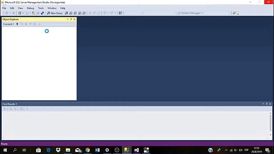
Task: Click the Find in Files icon in main toolbar
Action: pos(234,13)
